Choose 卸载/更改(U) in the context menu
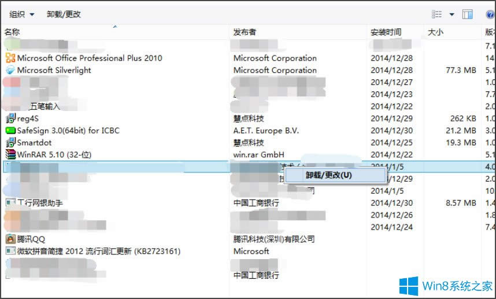This screenshot has width=496, height=299. click(335, 175)
